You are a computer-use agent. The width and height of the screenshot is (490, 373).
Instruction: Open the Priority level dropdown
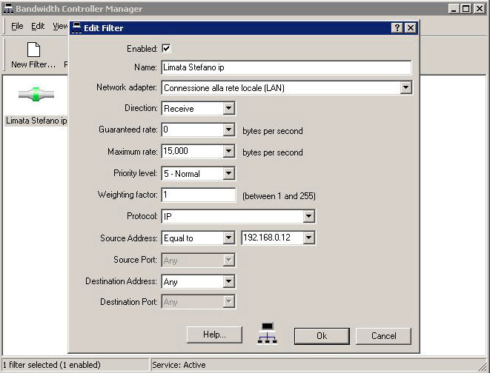[x=228, y=174]
